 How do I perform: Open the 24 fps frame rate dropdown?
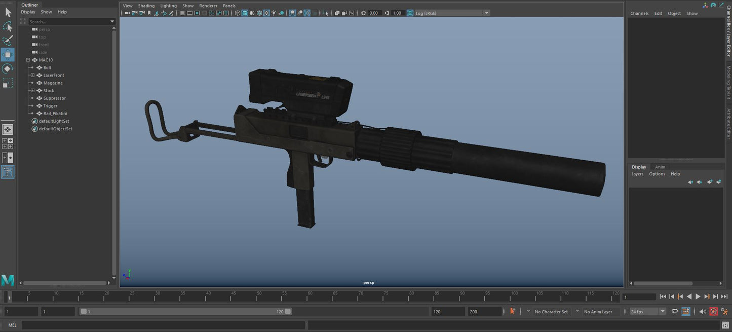click(x=662, y=312)
